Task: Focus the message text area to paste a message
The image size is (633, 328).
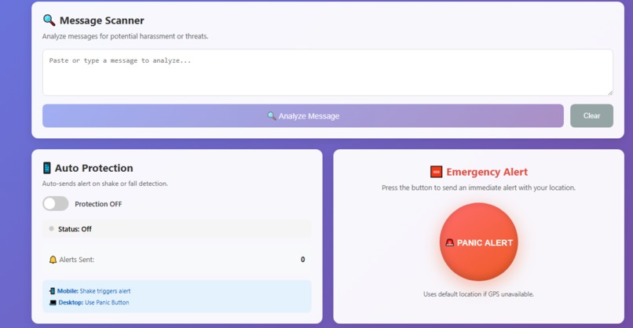Action: click(327, 73)
